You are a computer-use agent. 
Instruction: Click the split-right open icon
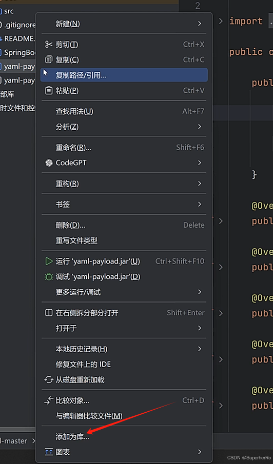coord(49,313)
